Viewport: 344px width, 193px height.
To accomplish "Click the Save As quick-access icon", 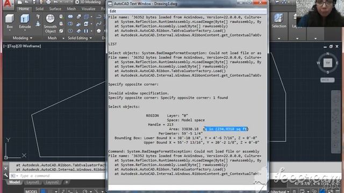I will [x=41, y=2].
